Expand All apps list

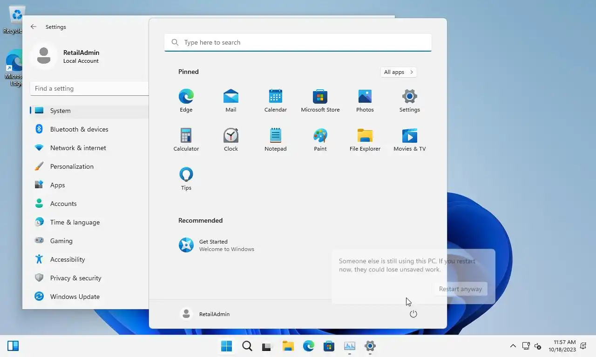399,72
